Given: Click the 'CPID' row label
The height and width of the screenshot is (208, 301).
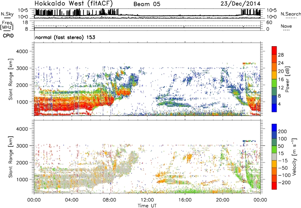Looking at the screenshot, I should [x=8, y=36].
